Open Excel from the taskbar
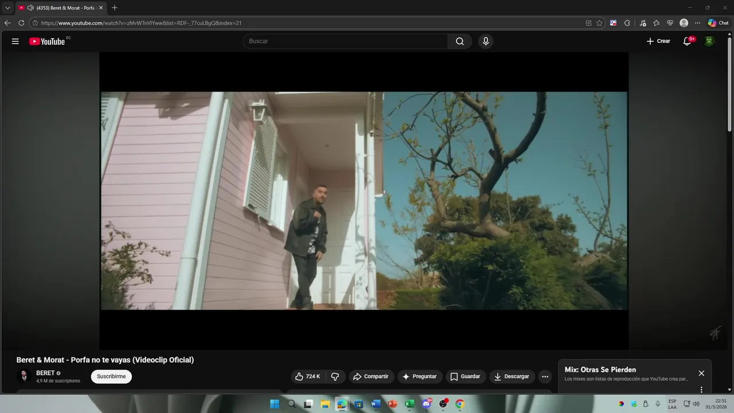The width and height of the screenshot is (734, 413). pyautogui.click(x=409, y=404)
